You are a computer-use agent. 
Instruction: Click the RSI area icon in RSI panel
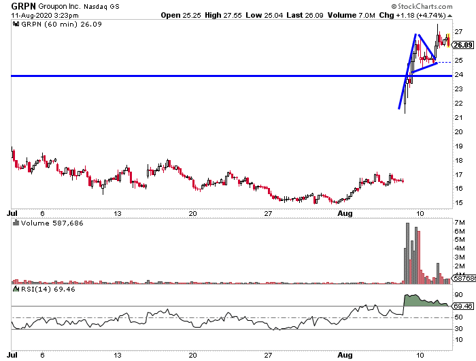[16, 289]
